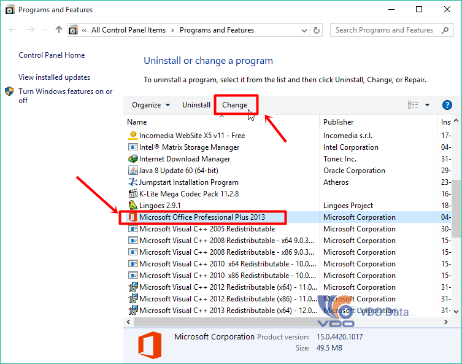Click 'Internet Download Manager' row text
The width and height of the screenshot is (462, 364).
pyautogui.click(x=185, y=159)
